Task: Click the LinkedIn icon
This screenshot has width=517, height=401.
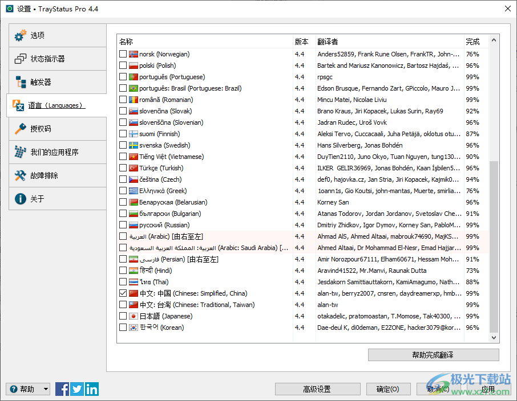Action: 92,389
